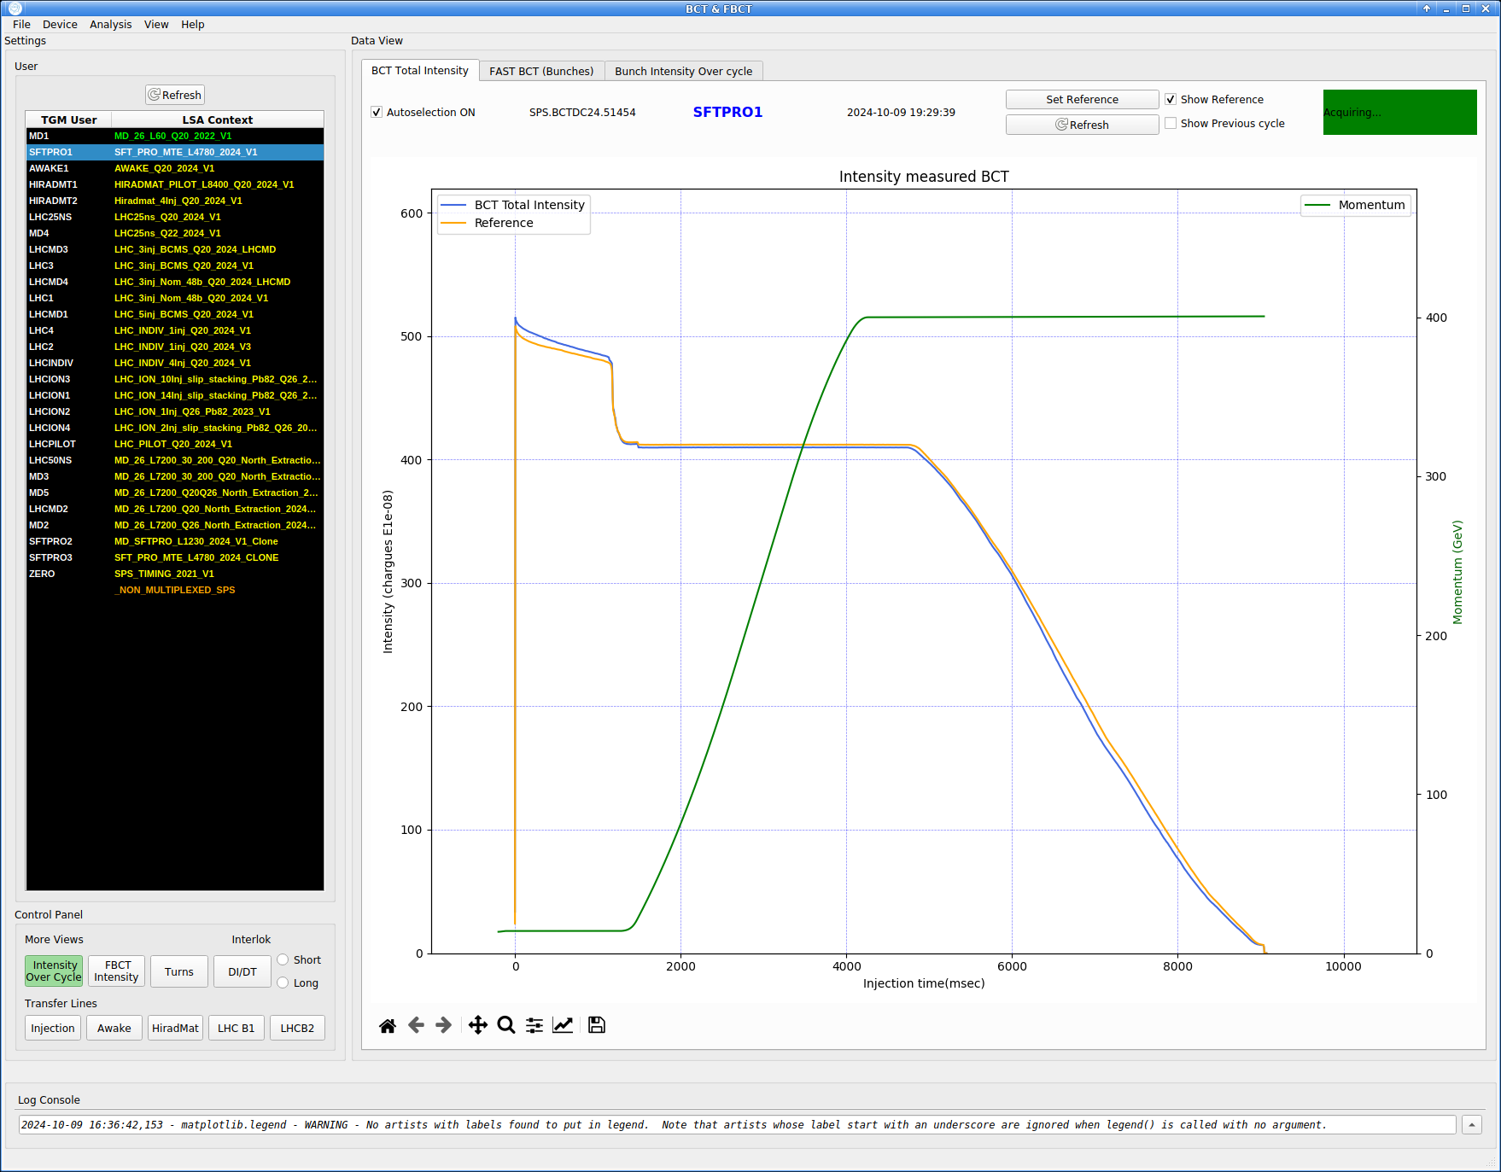Open the Configure subplots sliders icon
The height and width of the screenshot is (1172, 1501).
(x=534, y=1025)
